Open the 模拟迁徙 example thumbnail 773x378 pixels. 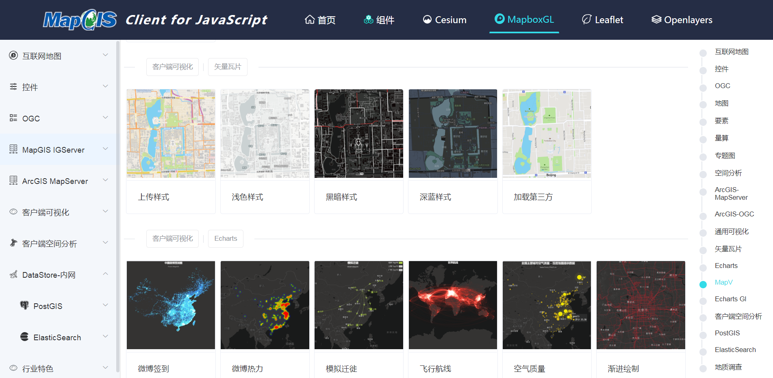[358, 305]
